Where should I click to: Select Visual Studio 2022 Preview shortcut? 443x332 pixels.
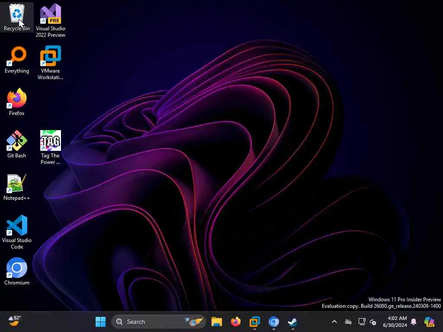(51, 20)
